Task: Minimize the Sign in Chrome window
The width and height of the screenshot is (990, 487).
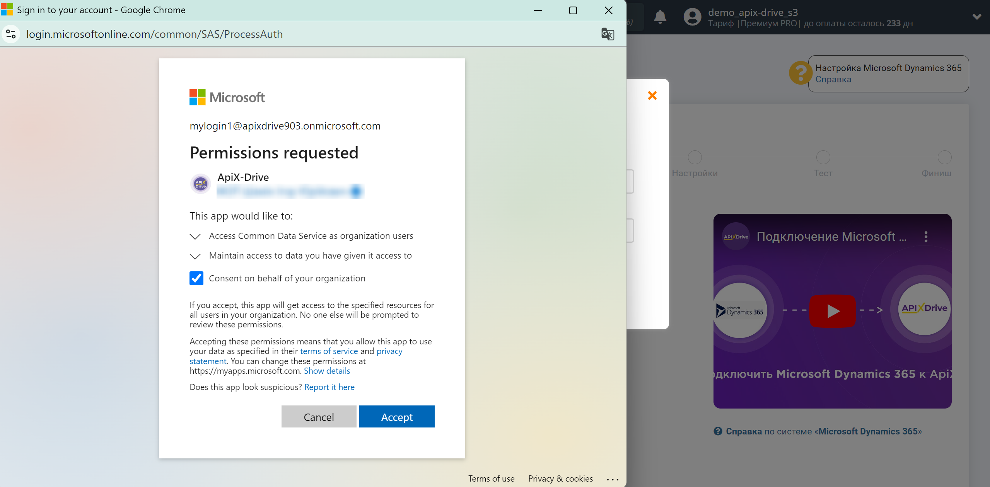Action: point(538,10)
